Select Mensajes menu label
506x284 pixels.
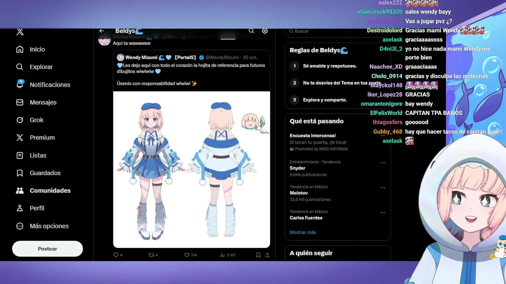[43, 102]
